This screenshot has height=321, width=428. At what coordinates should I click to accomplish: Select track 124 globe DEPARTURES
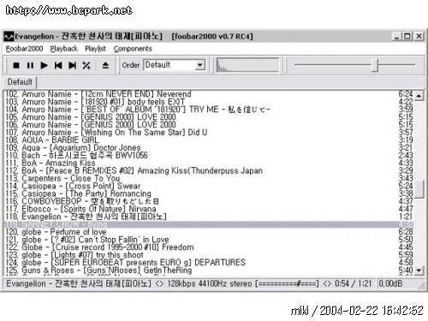pos(209,263)
